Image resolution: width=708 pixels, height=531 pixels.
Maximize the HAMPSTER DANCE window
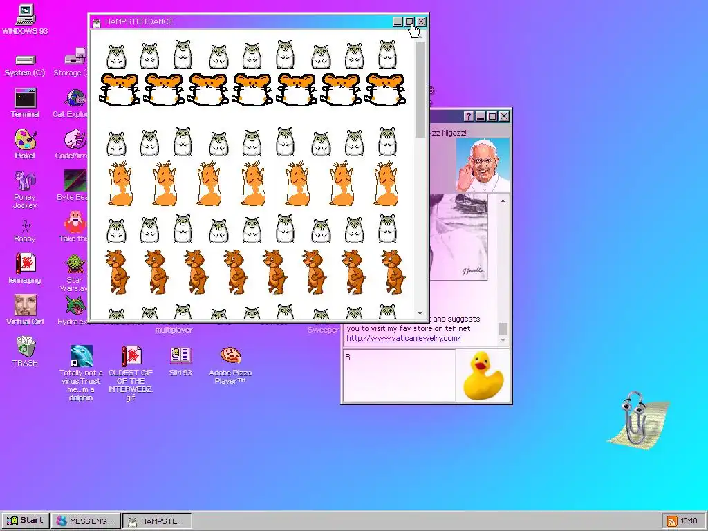(409, 21)
